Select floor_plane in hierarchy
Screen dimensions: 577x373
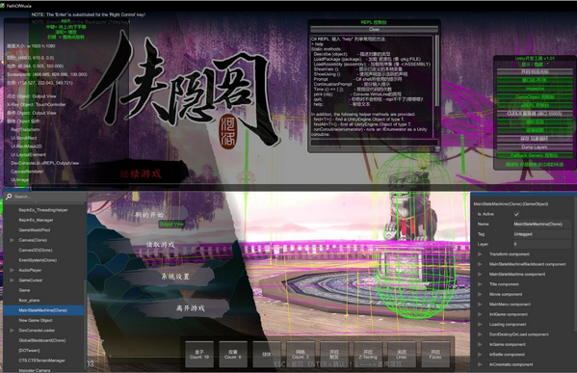pyautogui.click(x=29, y=300)
